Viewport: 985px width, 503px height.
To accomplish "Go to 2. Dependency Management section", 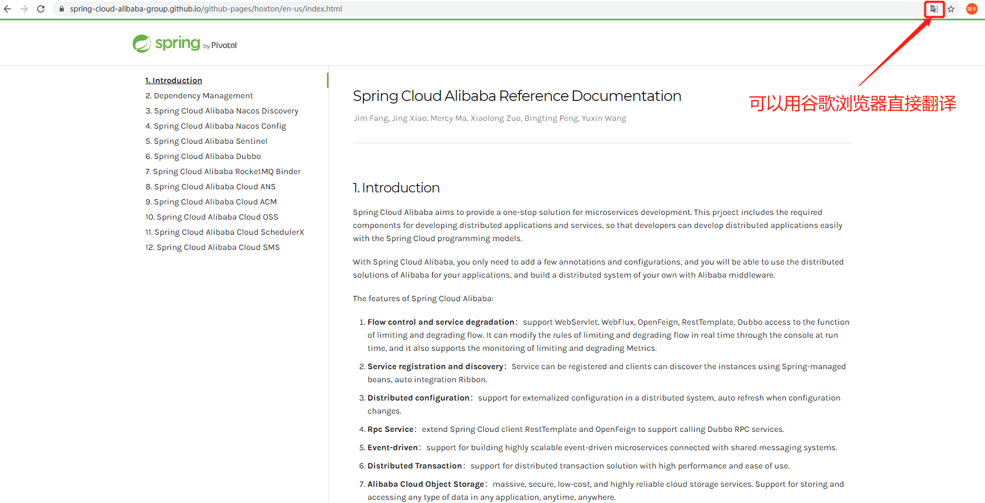I will pos(199,96).
